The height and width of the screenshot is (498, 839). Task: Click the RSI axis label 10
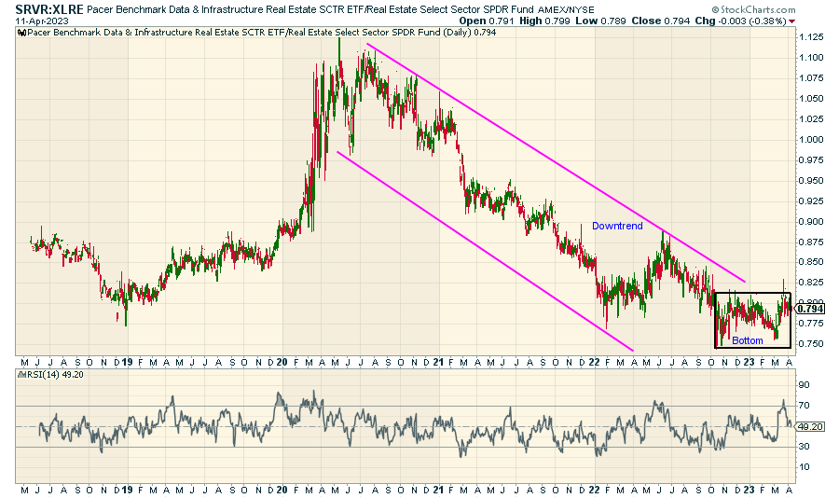pos(805,467)
